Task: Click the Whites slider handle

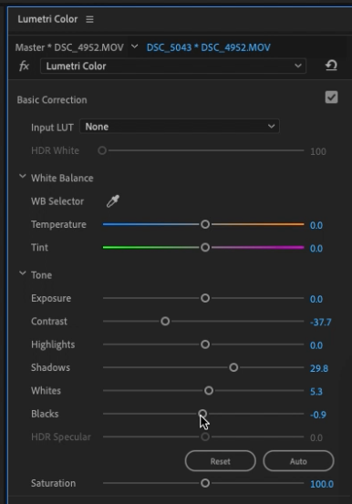Action: 209,391
